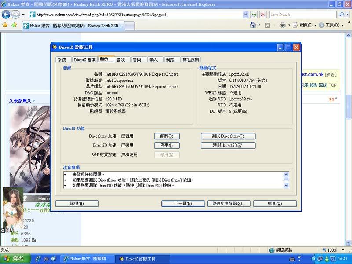Screen dimensions: 352x264
Task: Switch to the 其他說明 tab
Action: (191, 59)
